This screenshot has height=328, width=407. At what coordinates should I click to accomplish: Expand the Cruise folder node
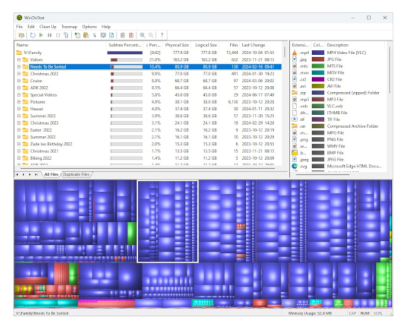(19, 81)
